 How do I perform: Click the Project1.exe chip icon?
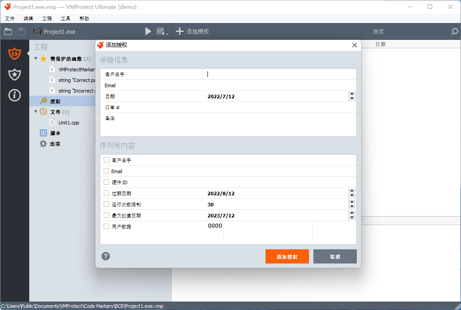(37, 31)
